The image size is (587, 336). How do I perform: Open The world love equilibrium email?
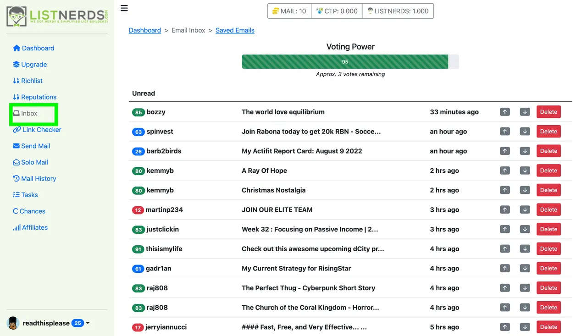pos(283,112)
